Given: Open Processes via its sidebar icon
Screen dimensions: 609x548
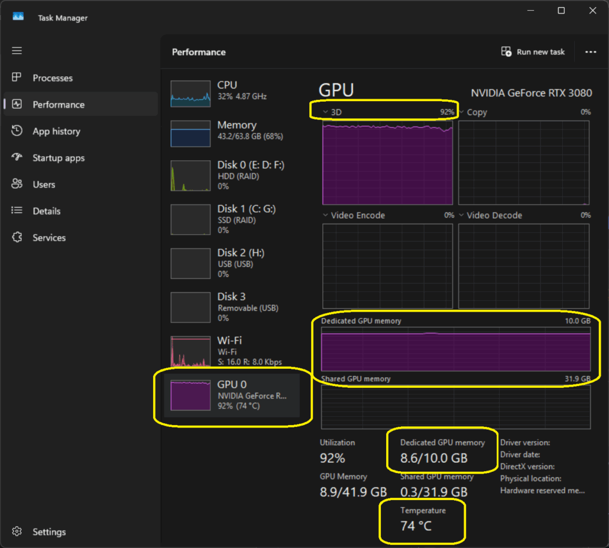Looking at the screenshot, I should coord(17,77).
